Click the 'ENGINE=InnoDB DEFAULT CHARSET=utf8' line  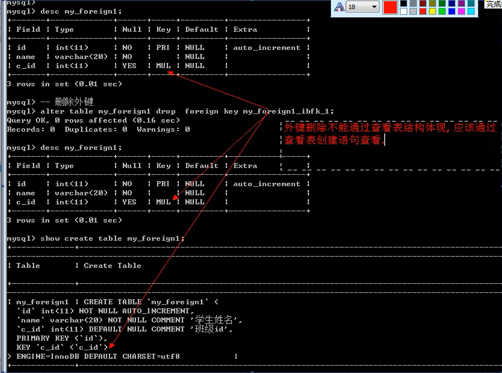point(98,357)
